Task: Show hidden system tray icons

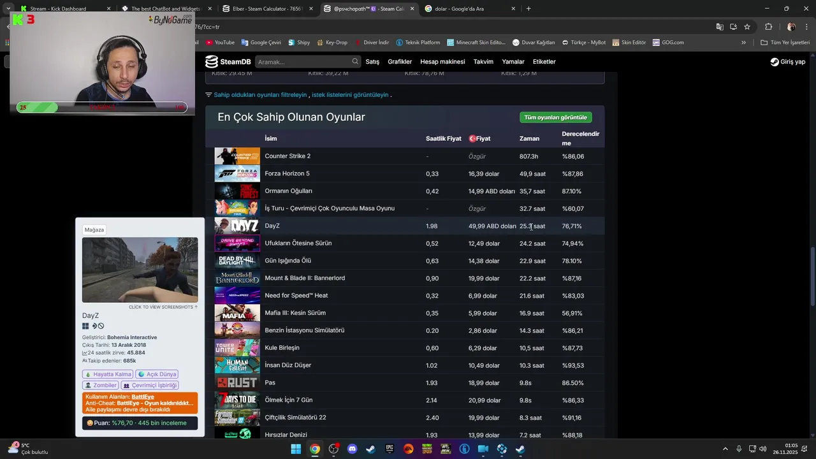Action: [725, 449]
